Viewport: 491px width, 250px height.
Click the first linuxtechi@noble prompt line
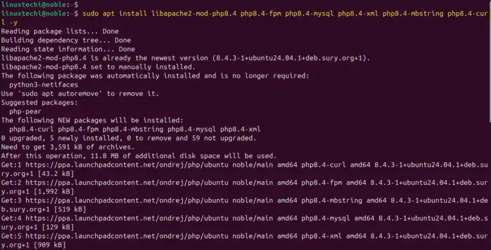coord(40,4)
